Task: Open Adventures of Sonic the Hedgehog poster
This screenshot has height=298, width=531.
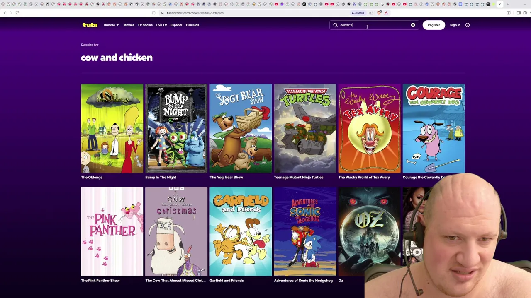Action: point(305,231)
